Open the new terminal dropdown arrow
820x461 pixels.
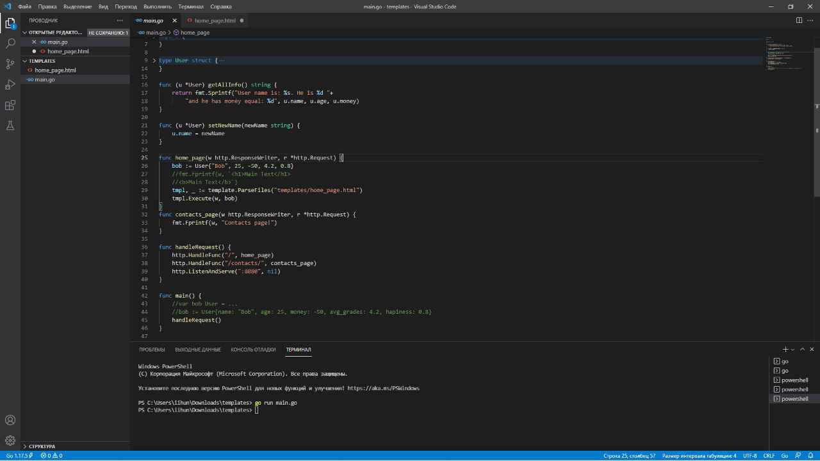(792, 350)
